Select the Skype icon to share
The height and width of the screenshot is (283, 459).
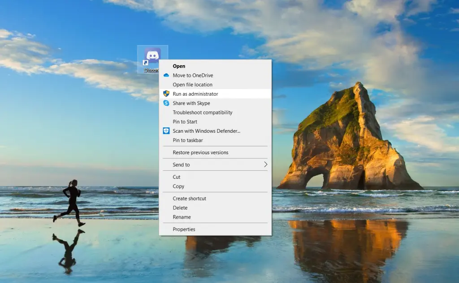166,103
